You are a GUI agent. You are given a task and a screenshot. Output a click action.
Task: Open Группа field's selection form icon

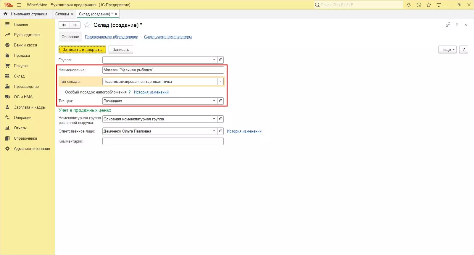[x=220, y=60]
